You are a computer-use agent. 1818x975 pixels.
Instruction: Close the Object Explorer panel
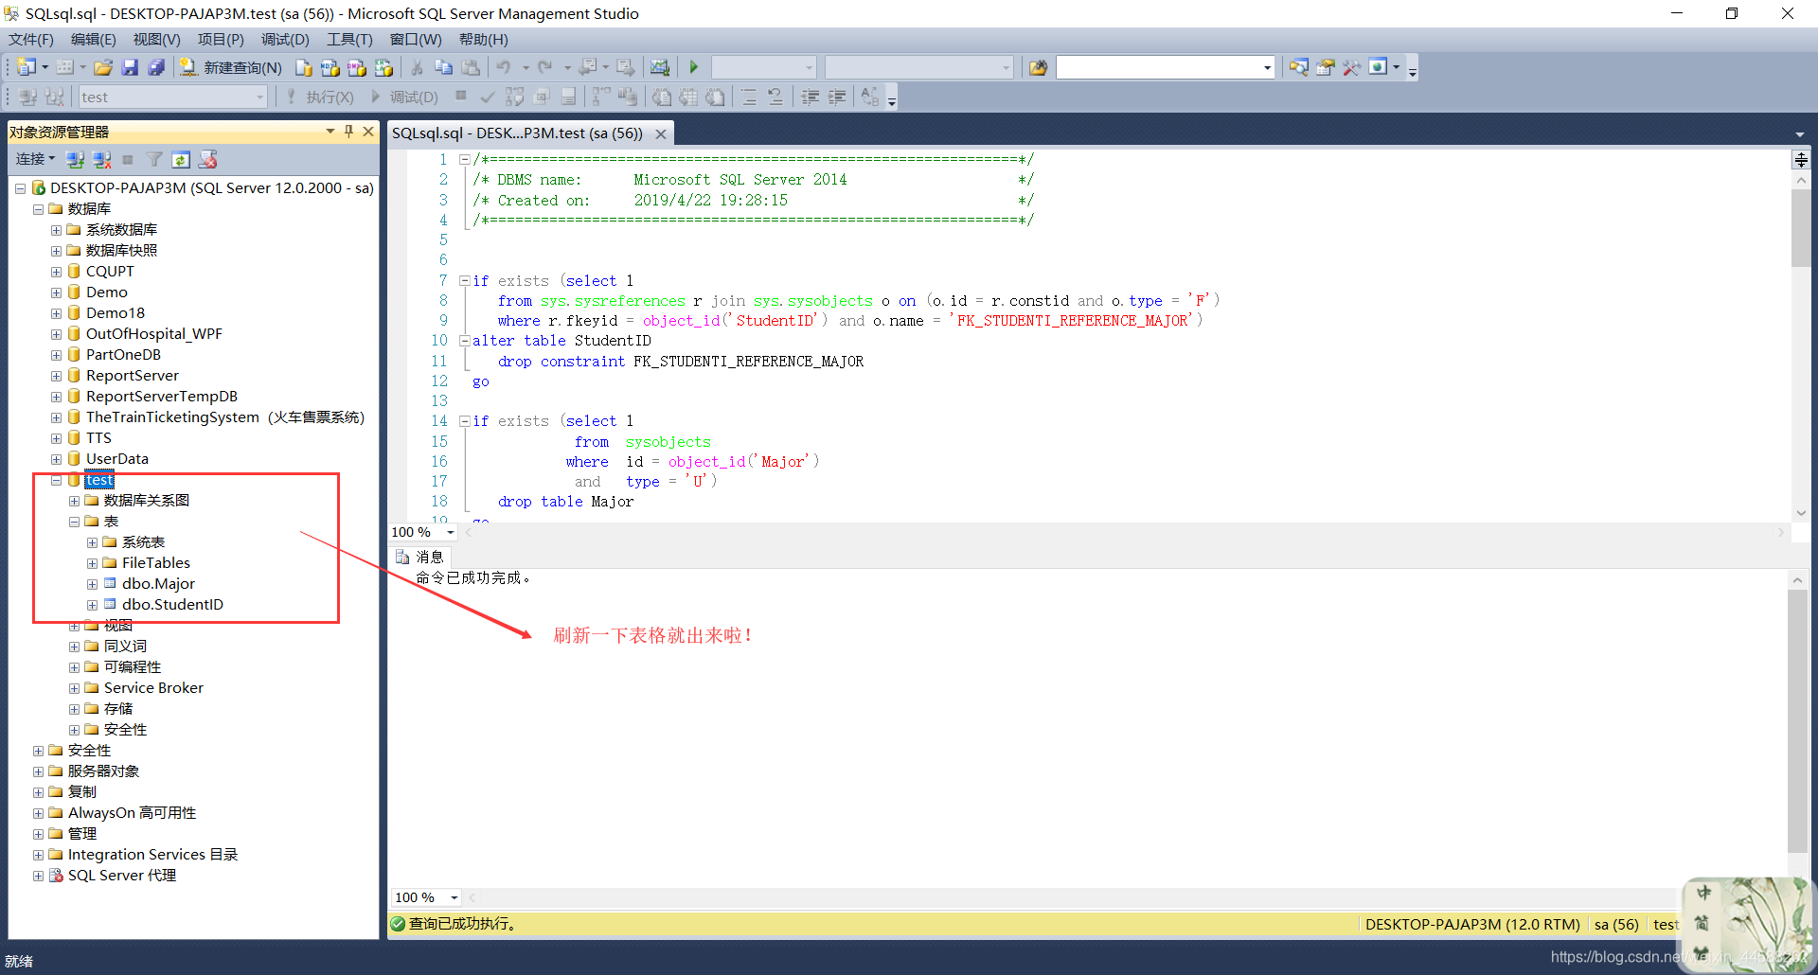tap(368, 132)
